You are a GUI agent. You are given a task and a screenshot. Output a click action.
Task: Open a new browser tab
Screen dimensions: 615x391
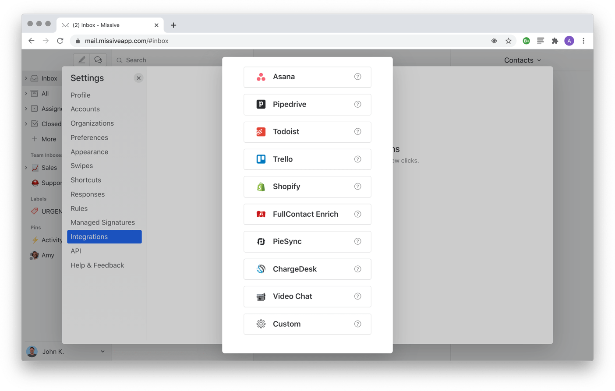(173, 25)
